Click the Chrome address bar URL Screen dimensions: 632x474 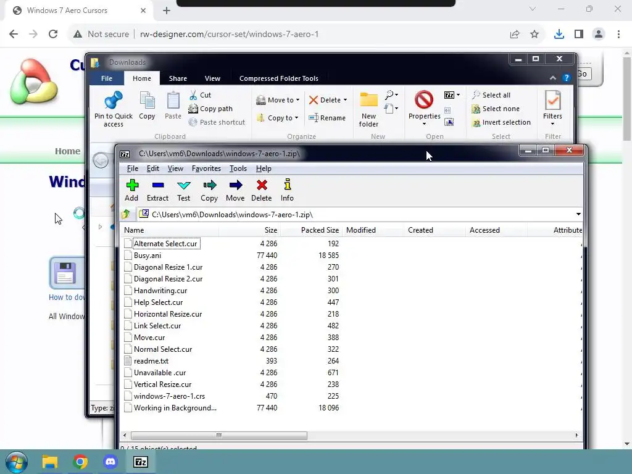click(229, 35)
